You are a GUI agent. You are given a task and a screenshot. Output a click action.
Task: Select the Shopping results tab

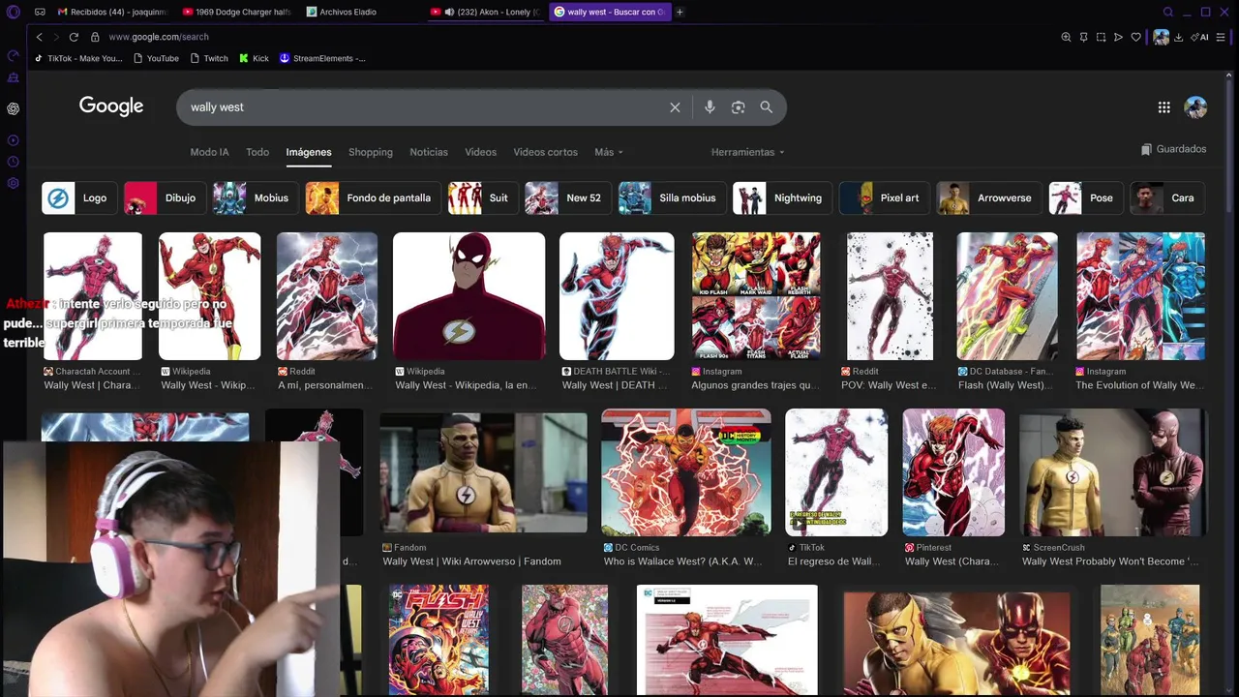tap(371, 152)
